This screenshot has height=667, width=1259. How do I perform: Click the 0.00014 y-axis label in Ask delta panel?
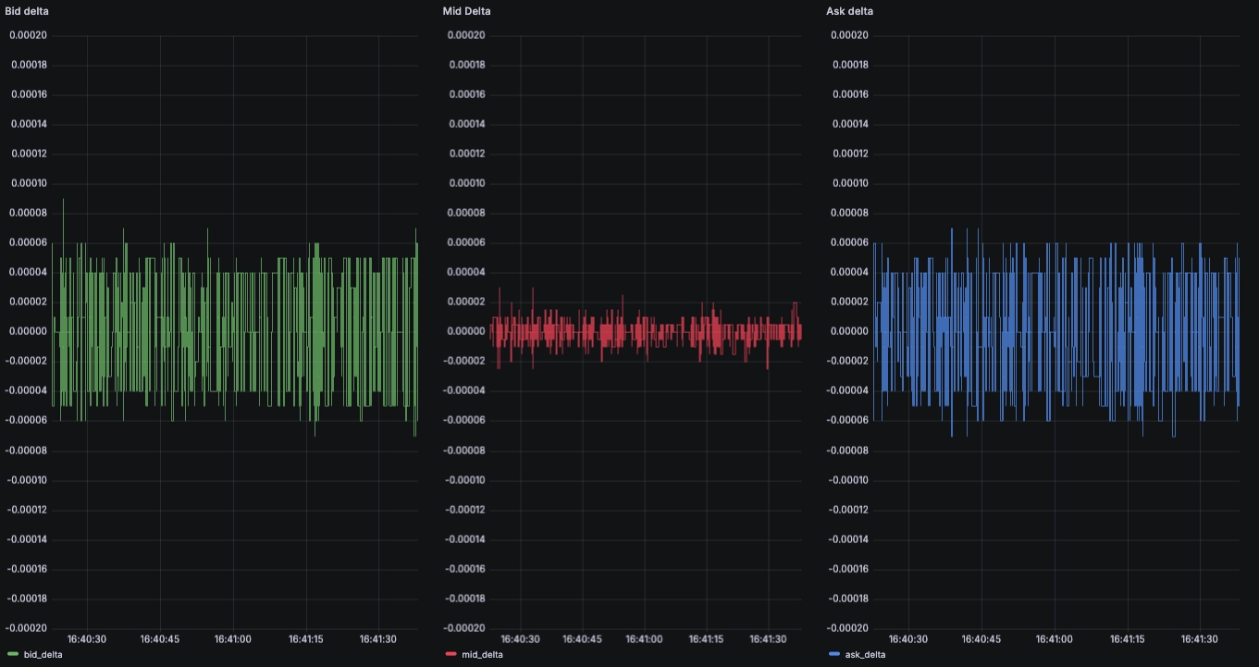pos(849,124)
